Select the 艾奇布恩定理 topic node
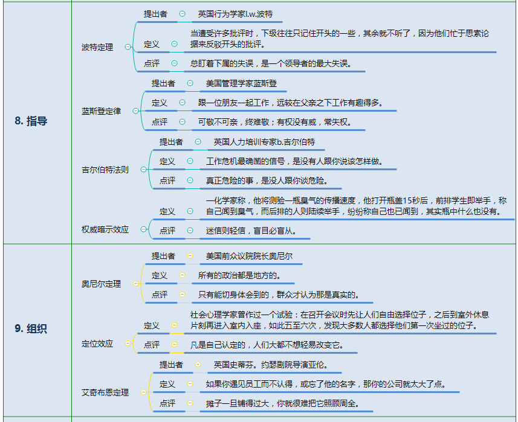518x422 pixels. click(105, 392)
